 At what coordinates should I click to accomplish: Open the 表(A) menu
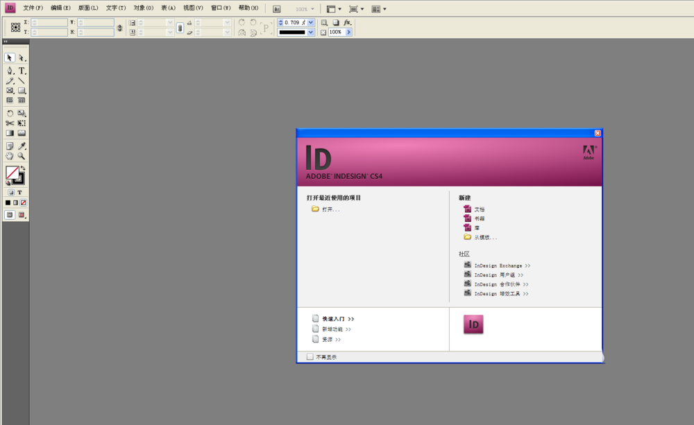pyautogui.click(x=168, y=8)
